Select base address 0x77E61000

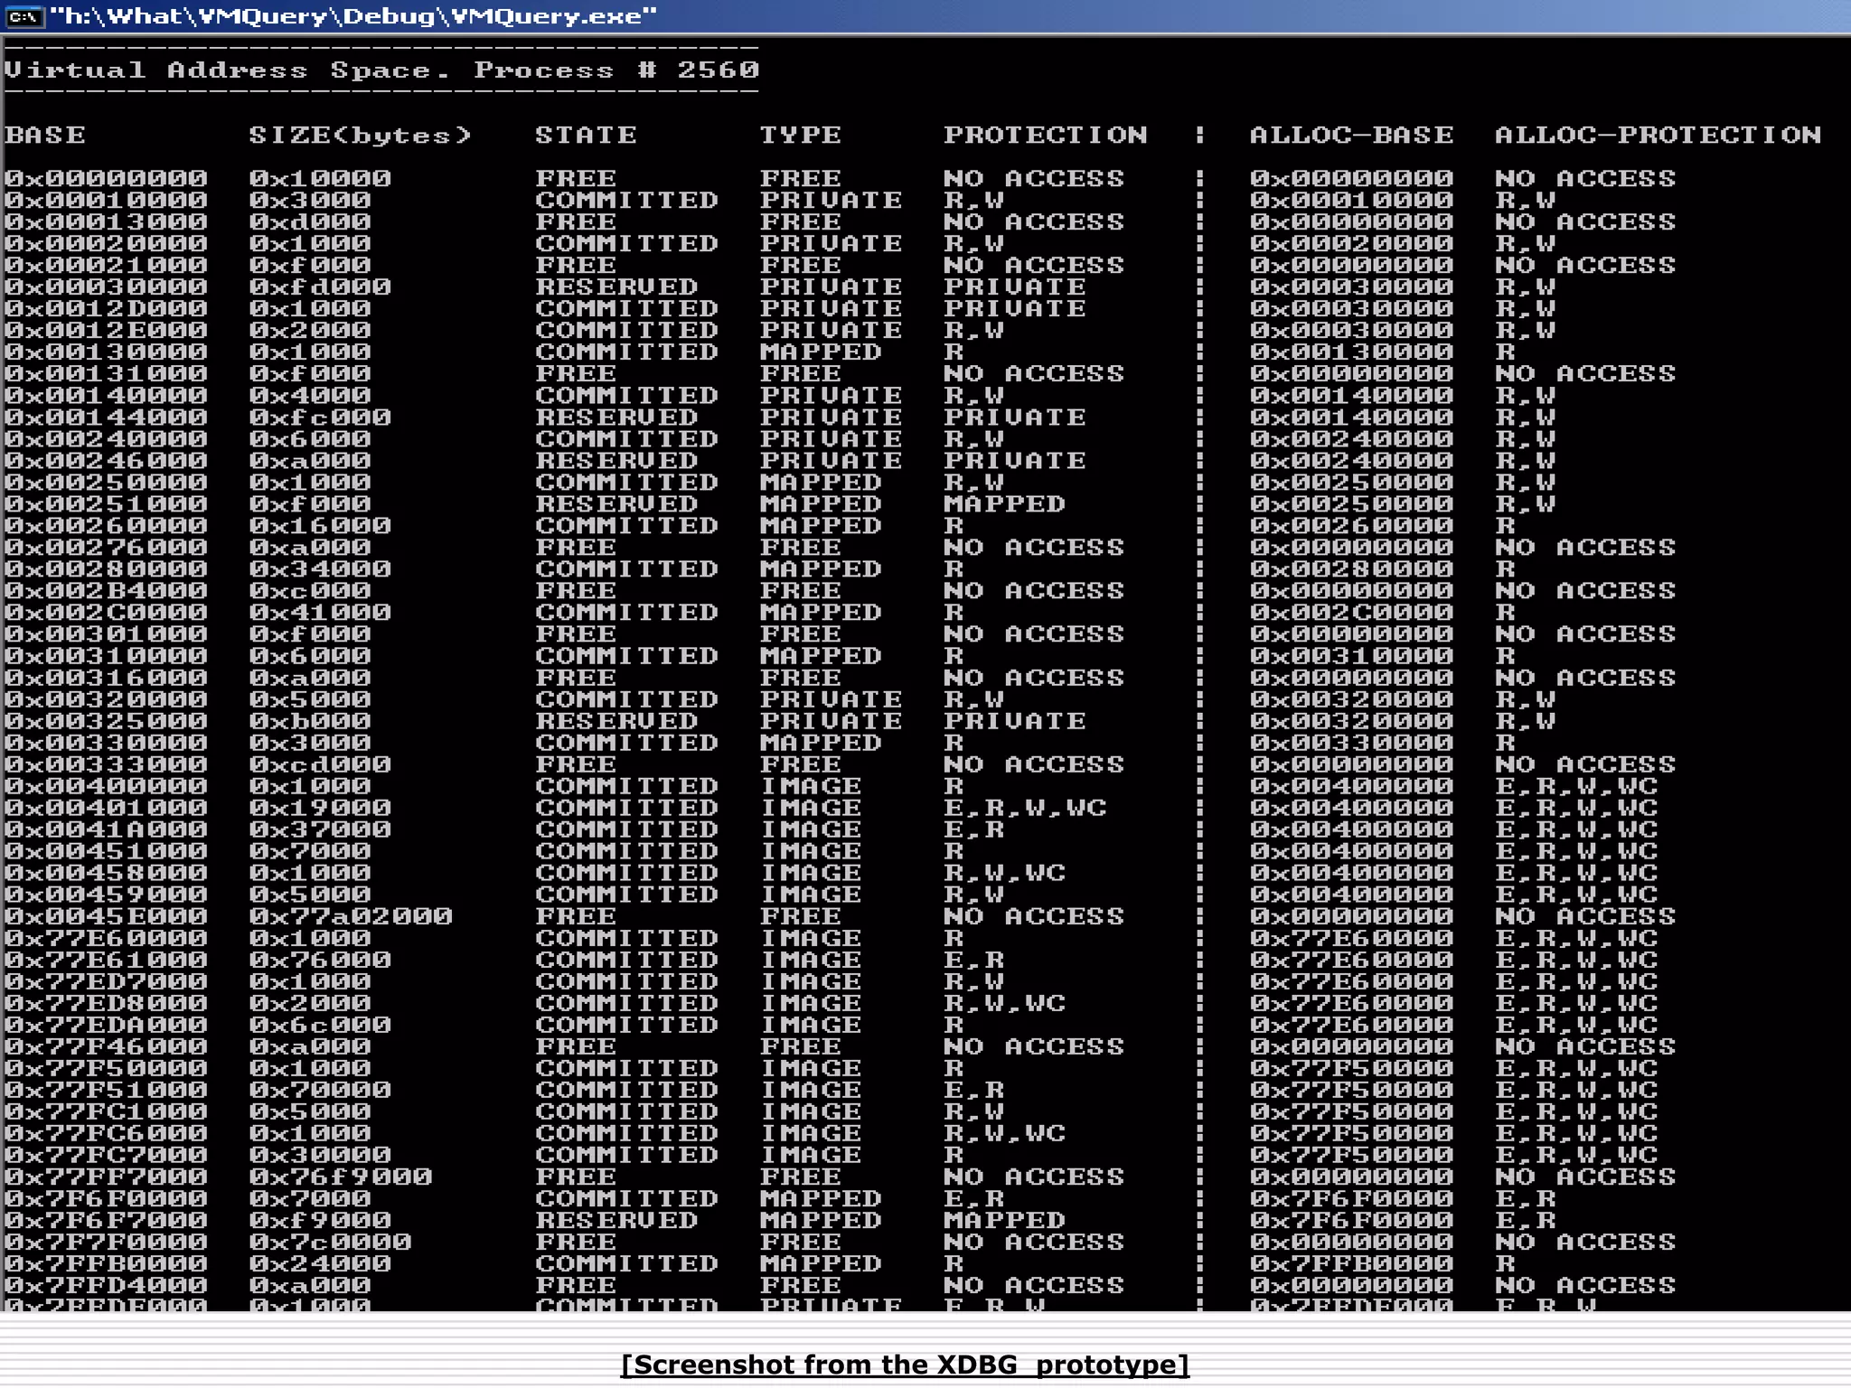107,960
